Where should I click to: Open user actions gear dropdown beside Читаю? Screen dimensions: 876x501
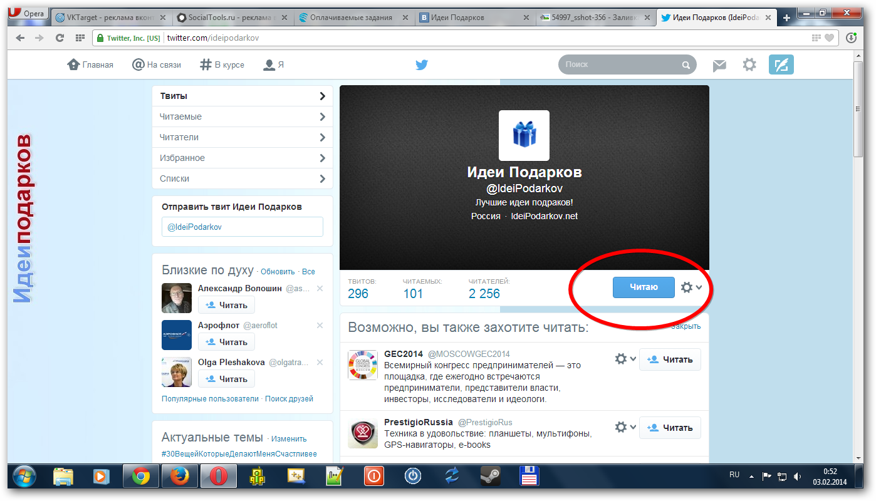tap(691, 287)
